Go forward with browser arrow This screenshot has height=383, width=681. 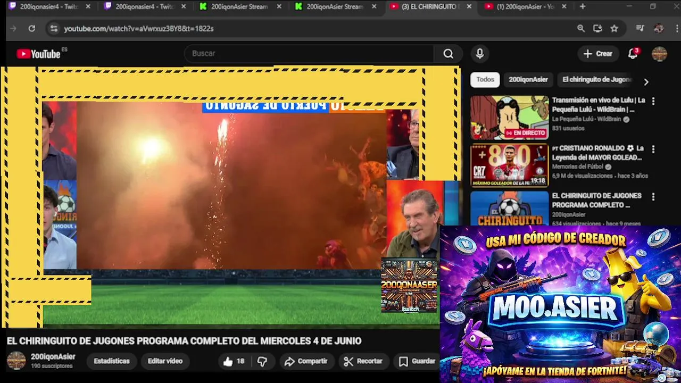coord(13,28)
